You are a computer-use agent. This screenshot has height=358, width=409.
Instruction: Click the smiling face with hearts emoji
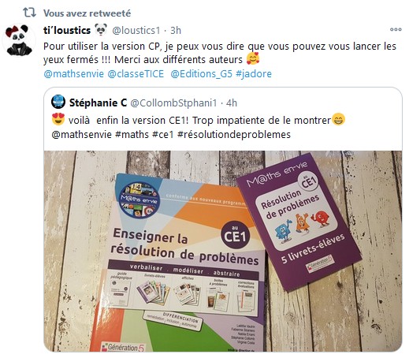click(x=253, y=58)
